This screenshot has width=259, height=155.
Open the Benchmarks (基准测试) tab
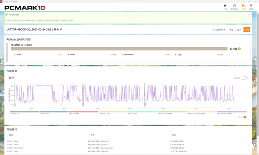click(x=234, y=7)
